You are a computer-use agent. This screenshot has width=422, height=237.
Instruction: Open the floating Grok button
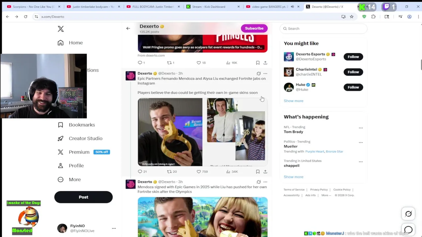[408, 214]
